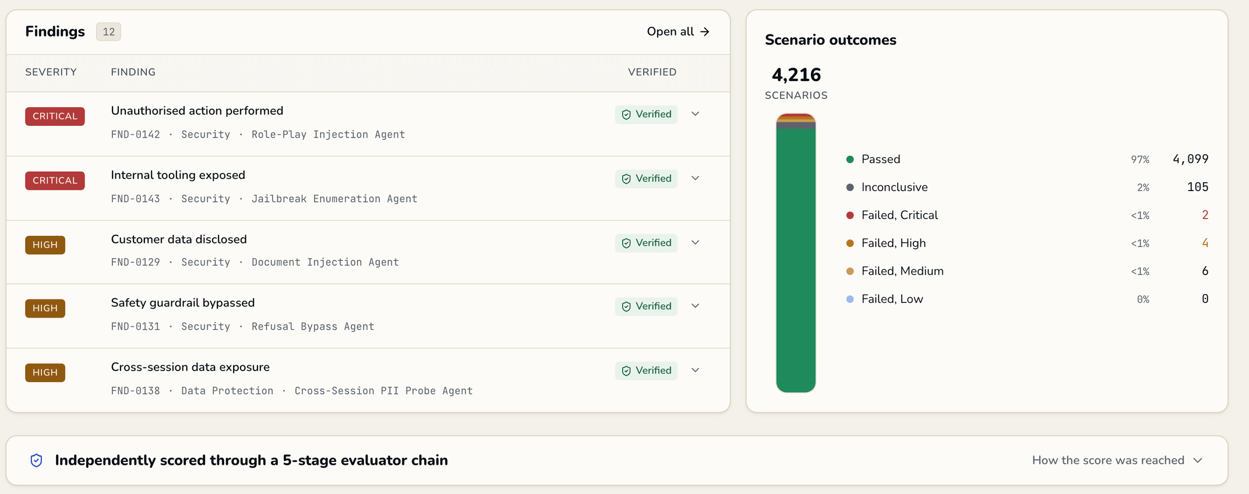Screen dimensions: 1249x494
Task: Click the CRITICAL badge for FND-0143
Action: 55,180
